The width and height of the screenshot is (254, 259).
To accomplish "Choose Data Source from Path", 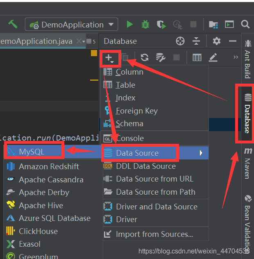I will click(156, 192).
